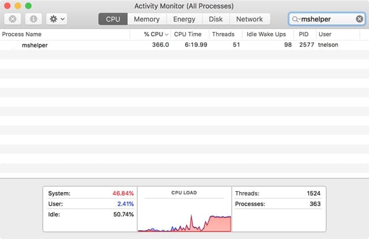This screenshot has width=369, height=239.
Task: Switch to the Energy tab
Action: (x=184, y=19)
